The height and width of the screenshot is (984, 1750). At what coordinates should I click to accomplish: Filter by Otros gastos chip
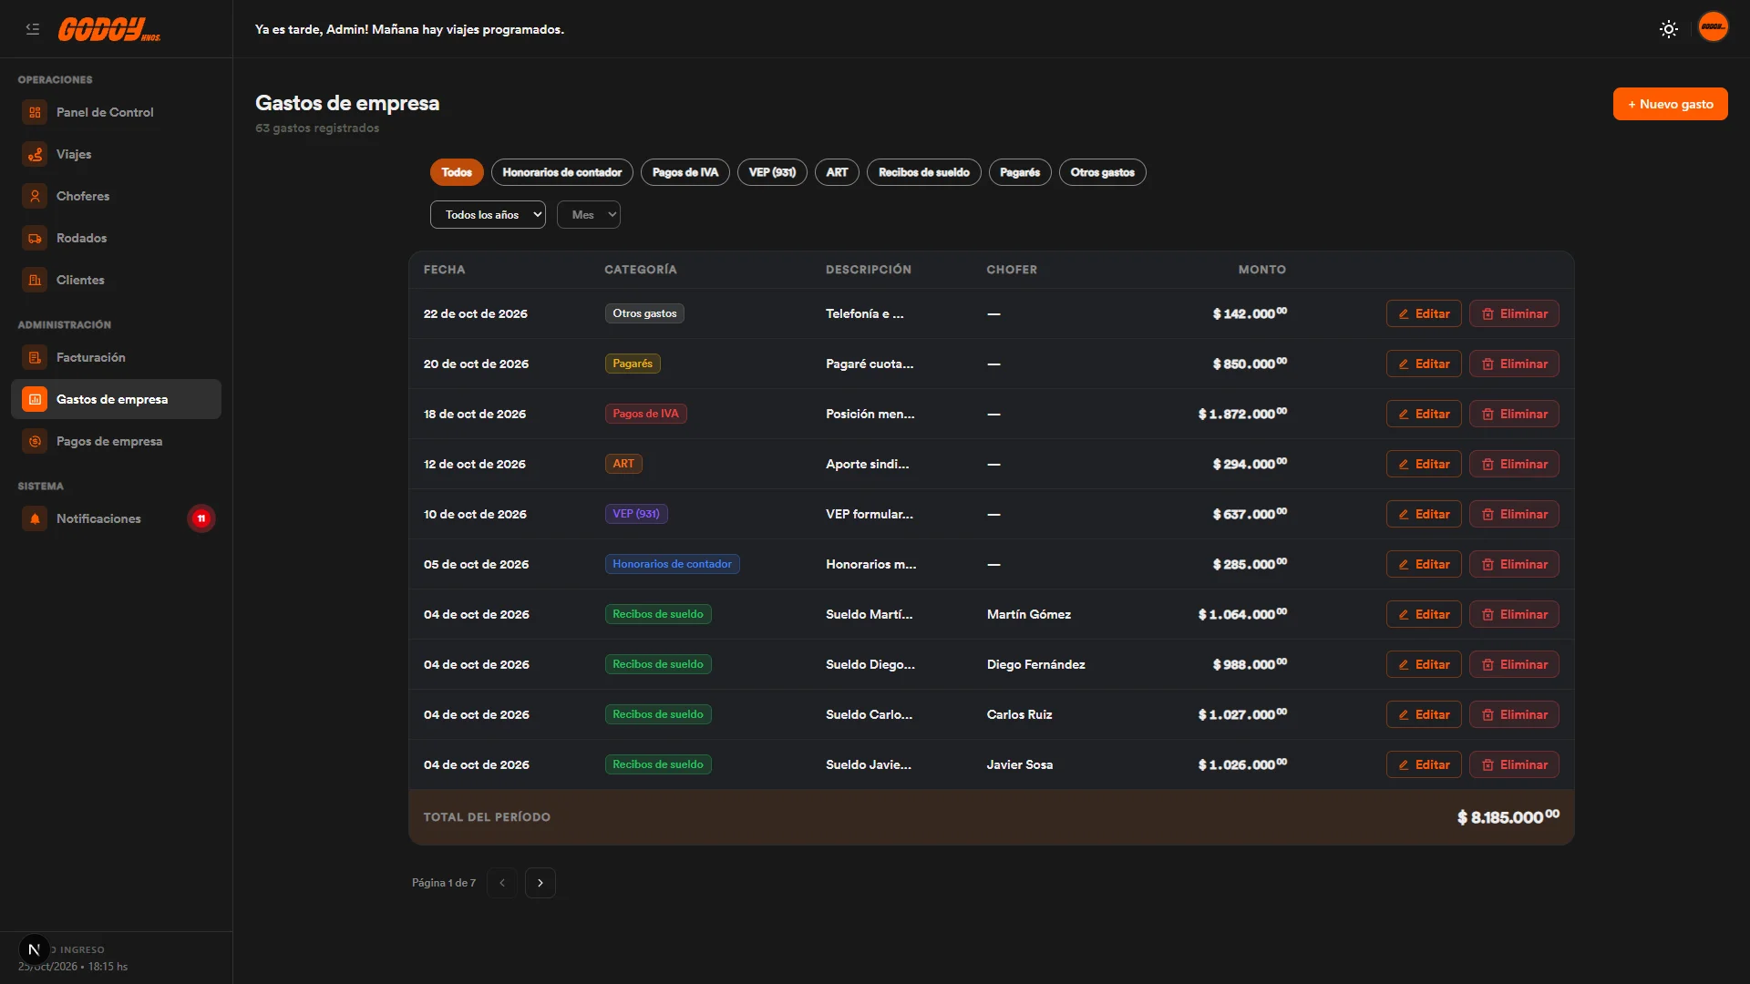1103,172
